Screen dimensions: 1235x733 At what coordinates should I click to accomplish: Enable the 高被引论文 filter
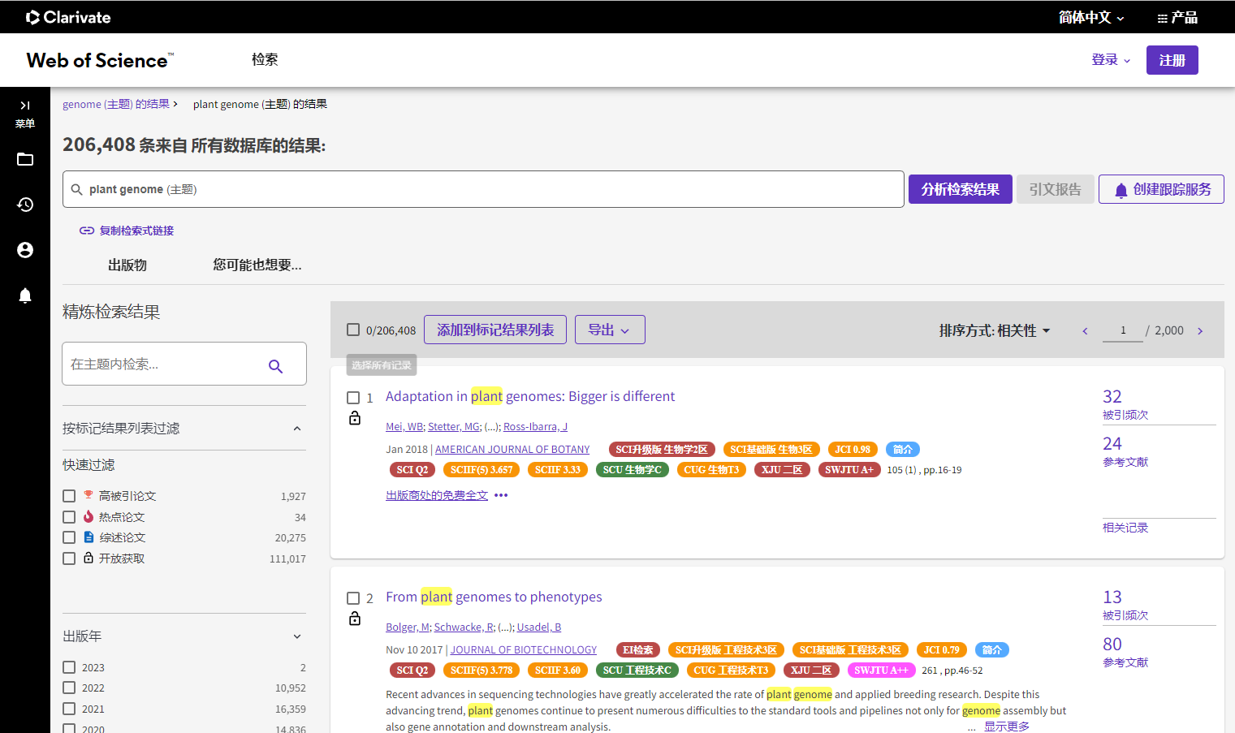(69, 496)
